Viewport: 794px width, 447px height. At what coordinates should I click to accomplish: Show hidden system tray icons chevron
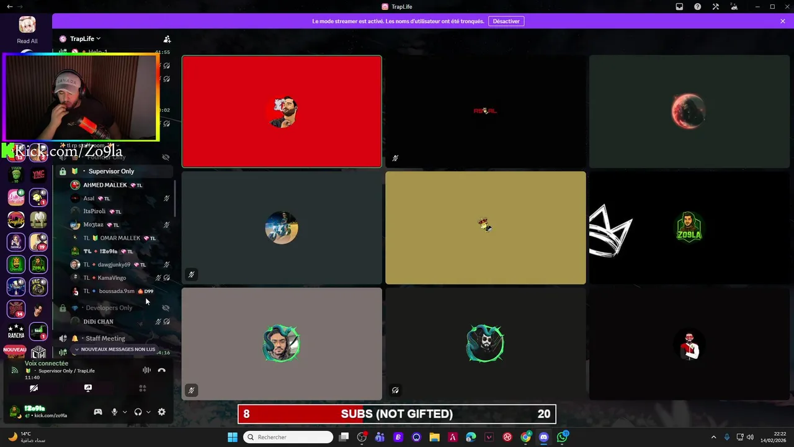click(x=713, y=437)
